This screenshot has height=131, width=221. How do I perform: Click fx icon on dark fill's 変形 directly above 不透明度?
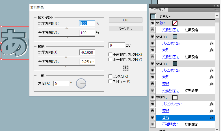point(211,84)
